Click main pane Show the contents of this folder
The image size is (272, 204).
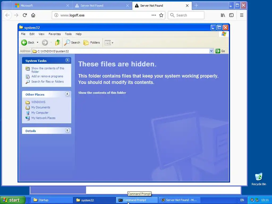[x=102, y=93]
